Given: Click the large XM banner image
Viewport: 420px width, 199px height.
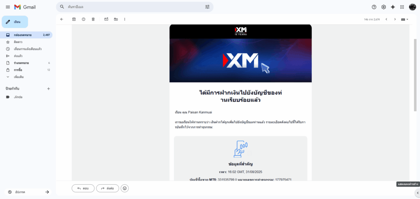Looking at the screenshot, I should pyautogui.click(x=240, y=61).
